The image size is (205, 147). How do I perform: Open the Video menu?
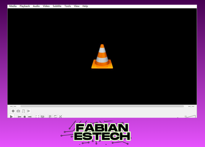[46, 6]
